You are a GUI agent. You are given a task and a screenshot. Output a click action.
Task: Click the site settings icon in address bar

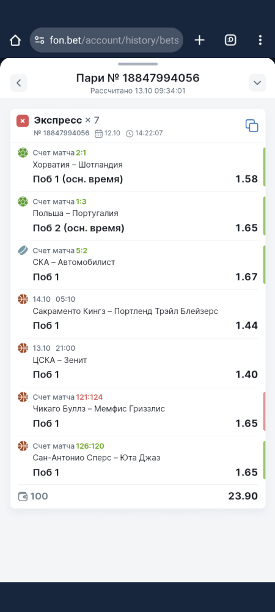[x=39, y=40]
